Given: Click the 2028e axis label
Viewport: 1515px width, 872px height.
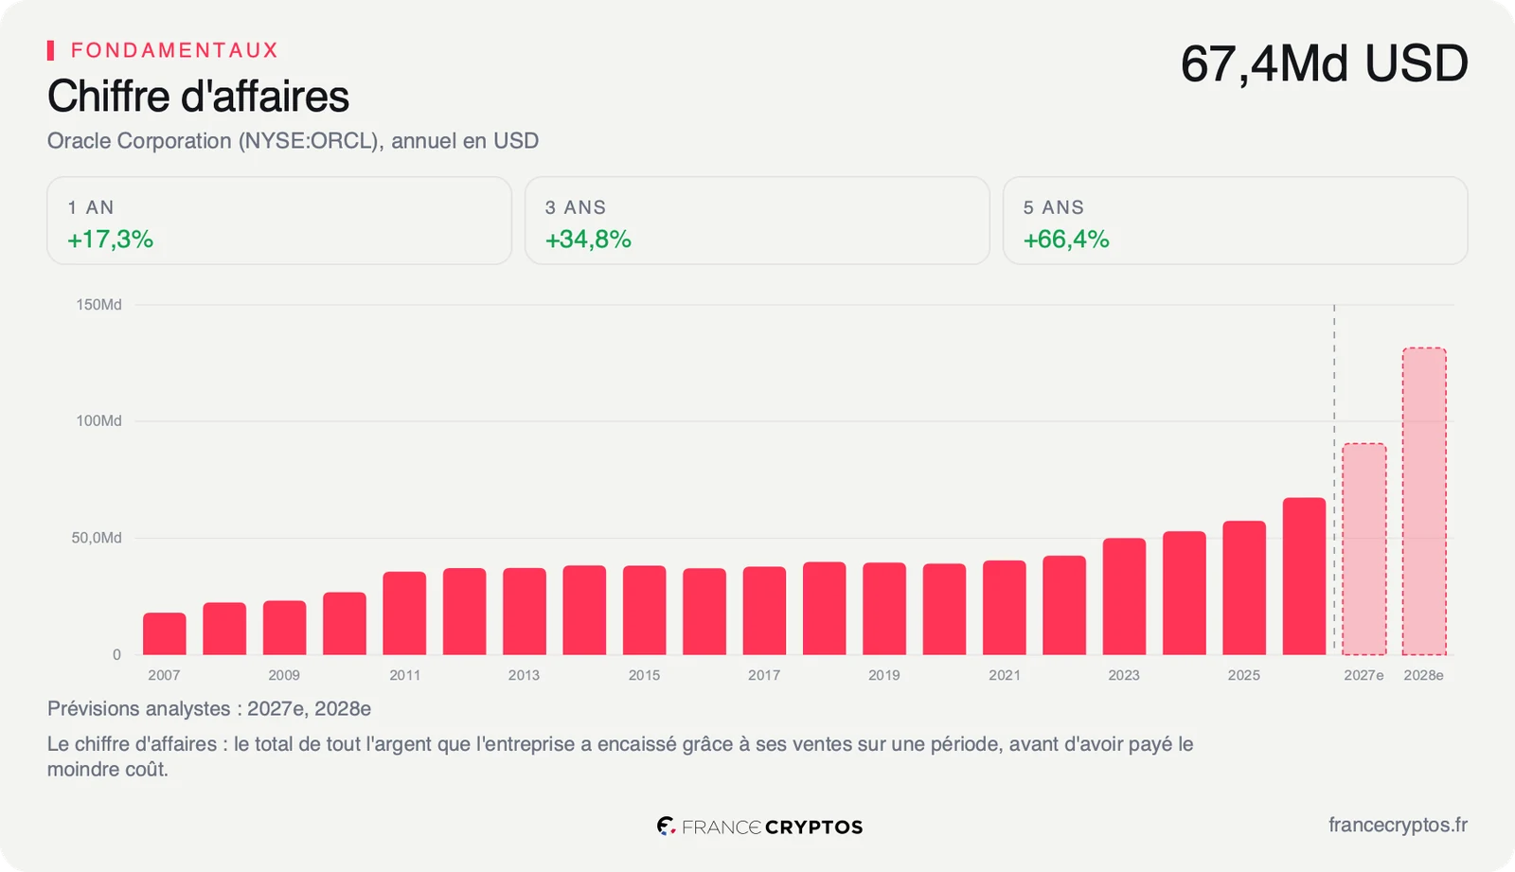Looking at the screenshot, I should coord(1423,675).
